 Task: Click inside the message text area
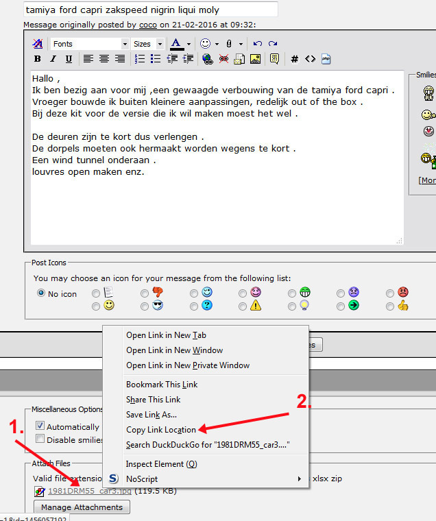tap(217, 158)
